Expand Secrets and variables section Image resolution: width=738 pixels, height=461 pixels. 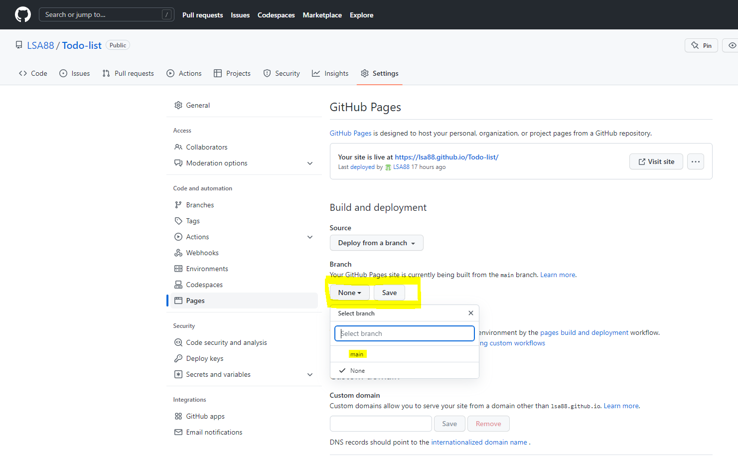click(x=310, y=374)
